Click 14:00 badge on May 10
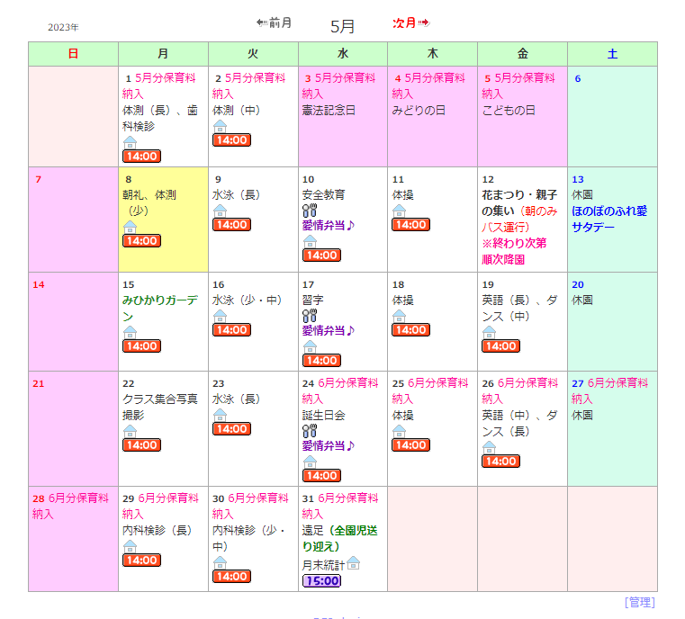The width and height of the screenshot is (685, 619). [x=321, y=255]
